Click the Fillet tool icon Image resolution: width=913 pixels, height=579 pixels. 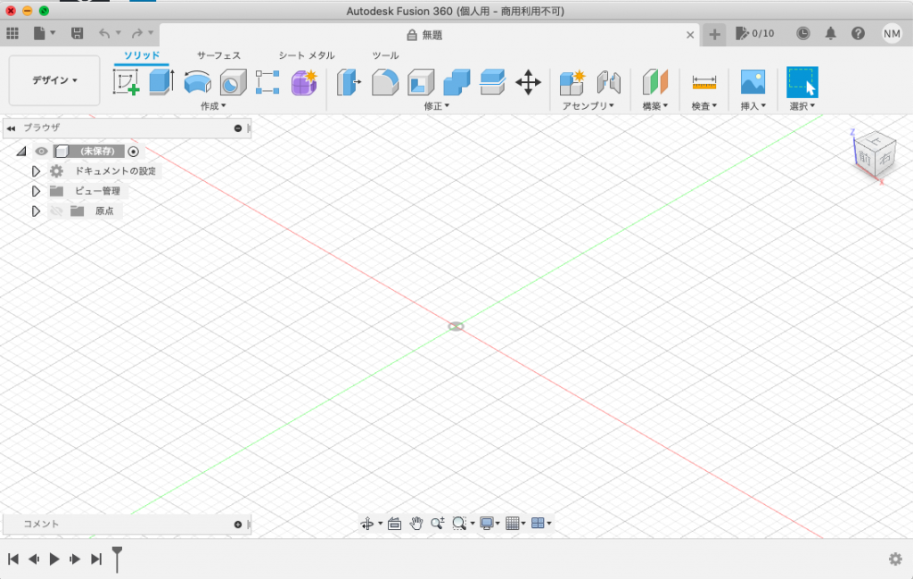[385, 83]
